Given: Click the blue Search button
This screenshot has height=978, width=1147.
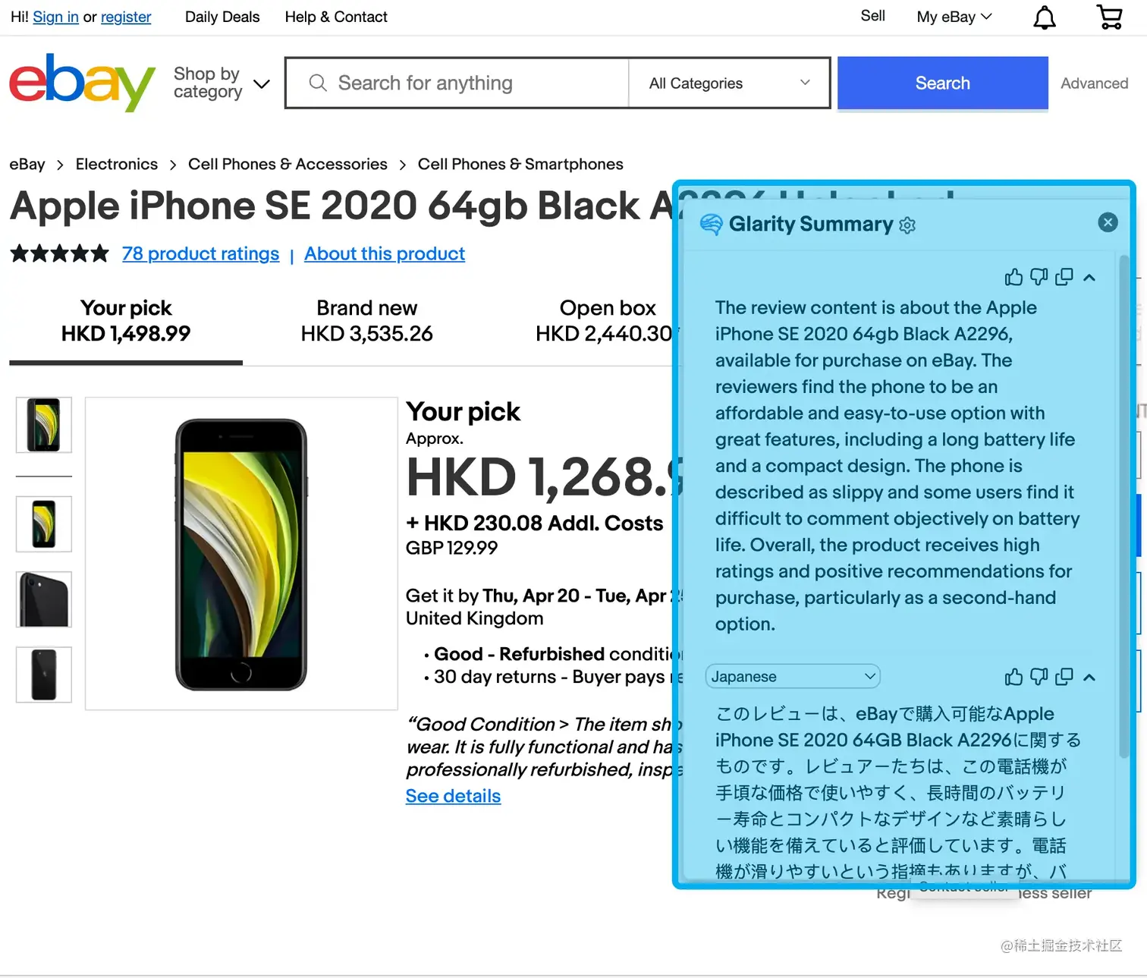Looking at the screenshot, I should [x=942, y=83].
